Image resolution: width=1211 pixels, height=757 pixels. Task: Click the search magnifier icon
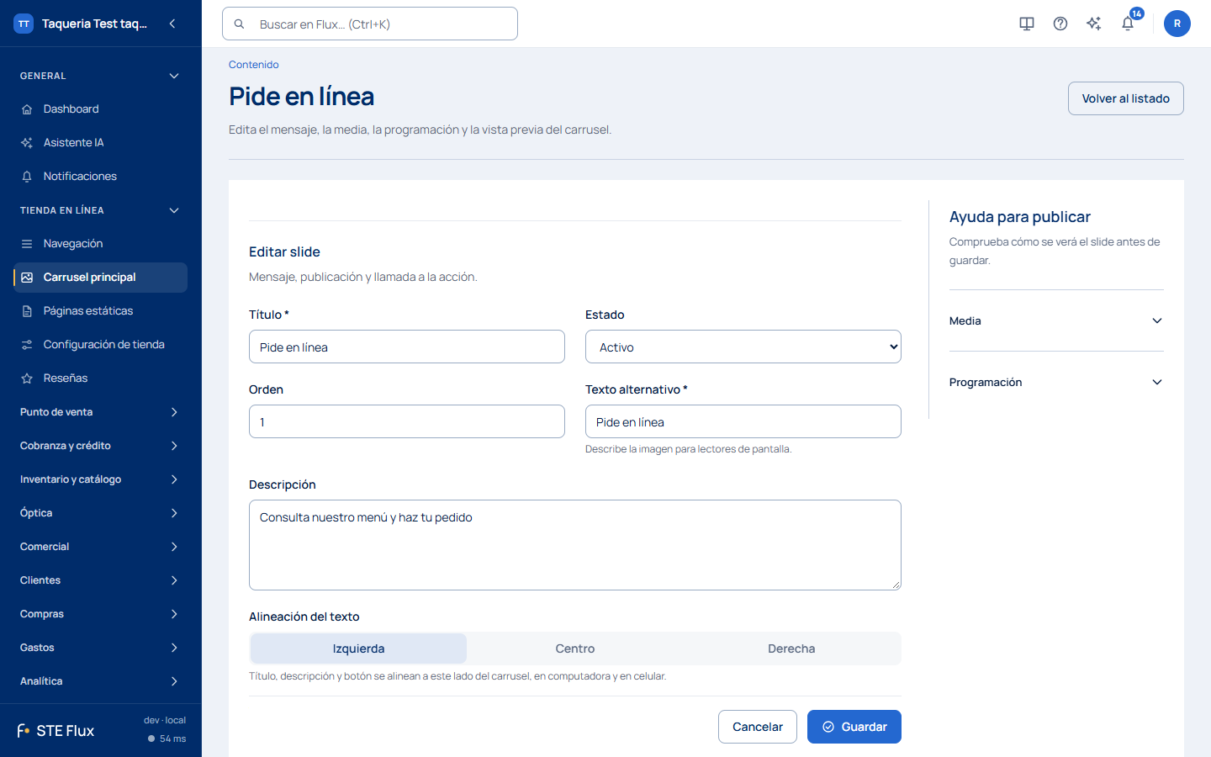pyautogui.click(x=240, y=24)
